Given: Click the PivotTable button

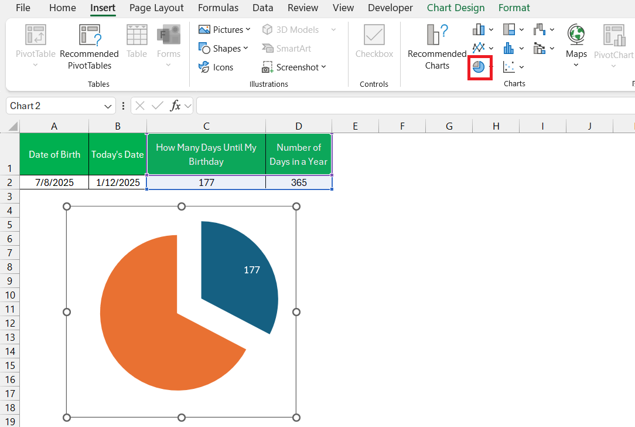Looking at the screenshot, I should coord(35,46).
